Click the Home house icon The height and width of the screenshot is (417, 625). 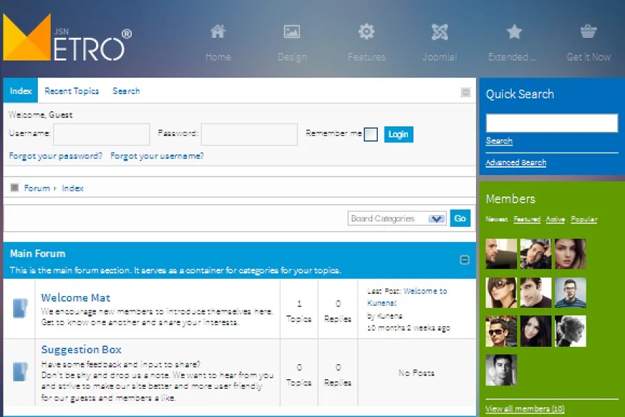(x=218, y=32)
